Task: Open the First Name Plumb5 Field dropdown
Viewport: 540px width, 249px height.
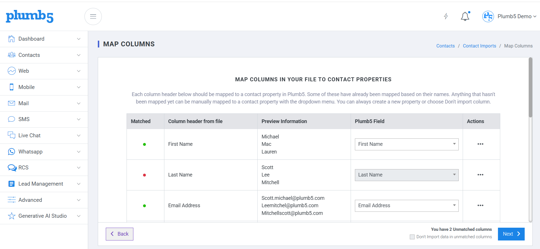Action: tap(407, 144)
